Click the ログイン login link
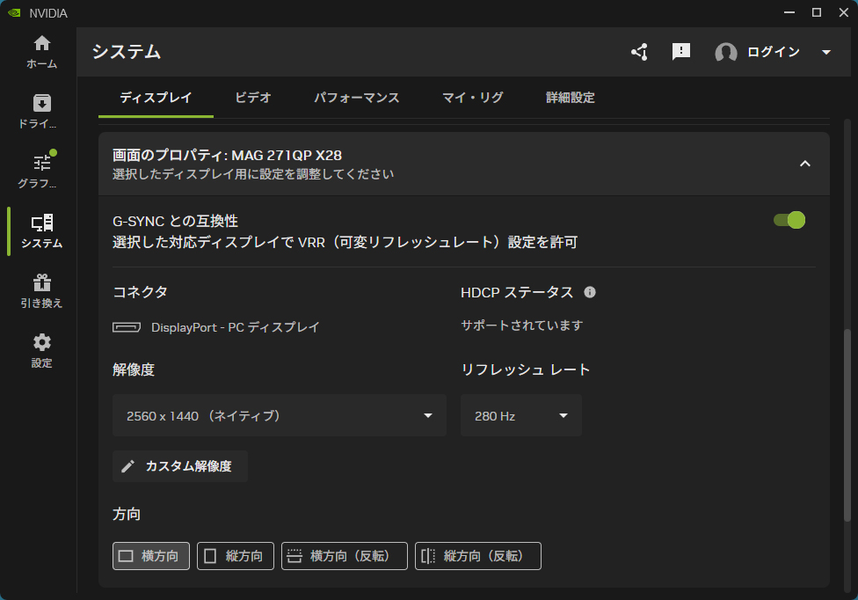Screen dimensions: 858x600 tap(774, 52)
